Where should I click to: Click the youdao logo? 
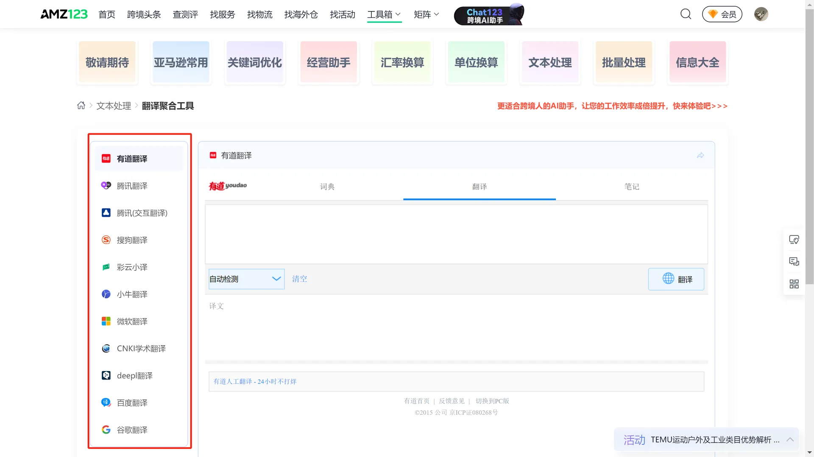coord(228,186)
